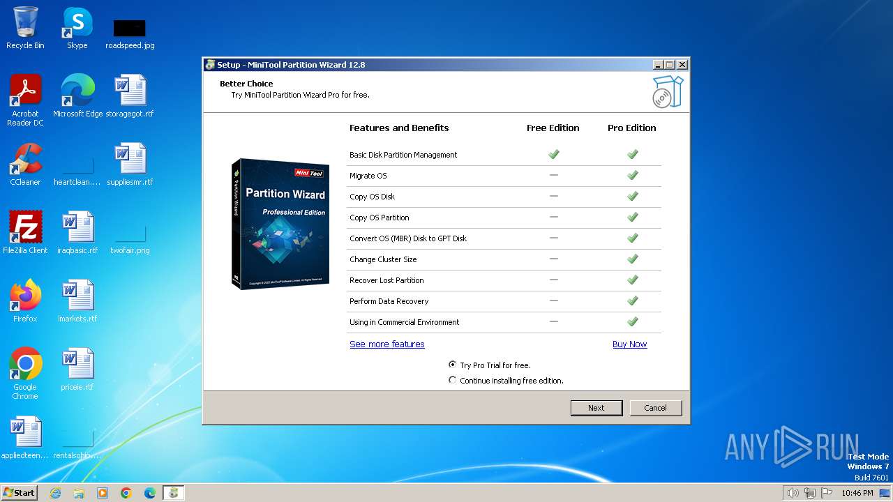
Task: Click the taskbar clock showing 10:46 PM
Action: coord(857,493)
